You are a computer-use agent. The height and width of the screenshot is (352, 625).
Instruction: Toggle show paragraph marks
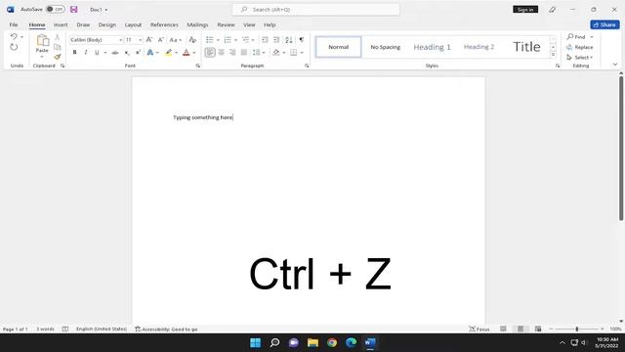(x=302, y=40)
